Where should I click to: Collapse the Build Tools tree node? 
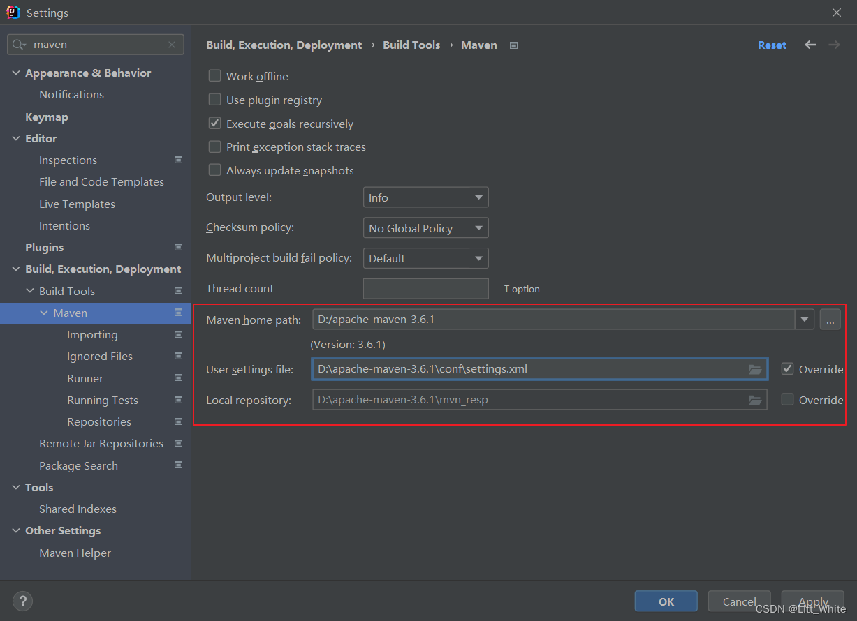30,291
